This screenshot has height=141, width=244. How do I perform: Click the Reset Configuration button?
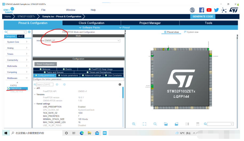click(x=46, y=64)
